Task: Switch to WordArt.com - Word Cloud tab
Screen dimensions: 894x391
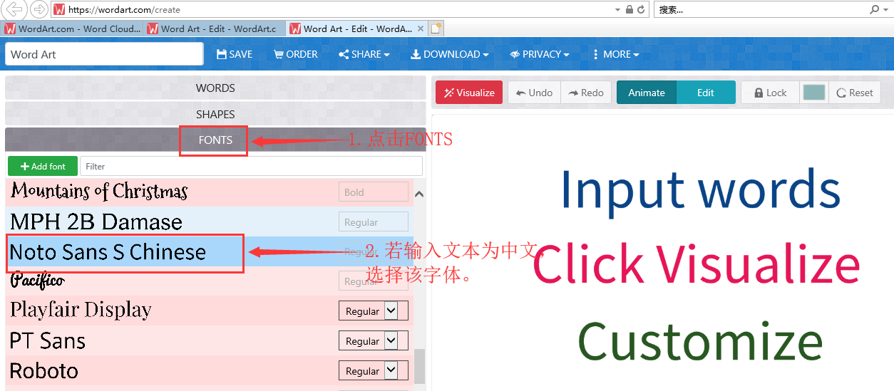Action: tap(72, 28)
